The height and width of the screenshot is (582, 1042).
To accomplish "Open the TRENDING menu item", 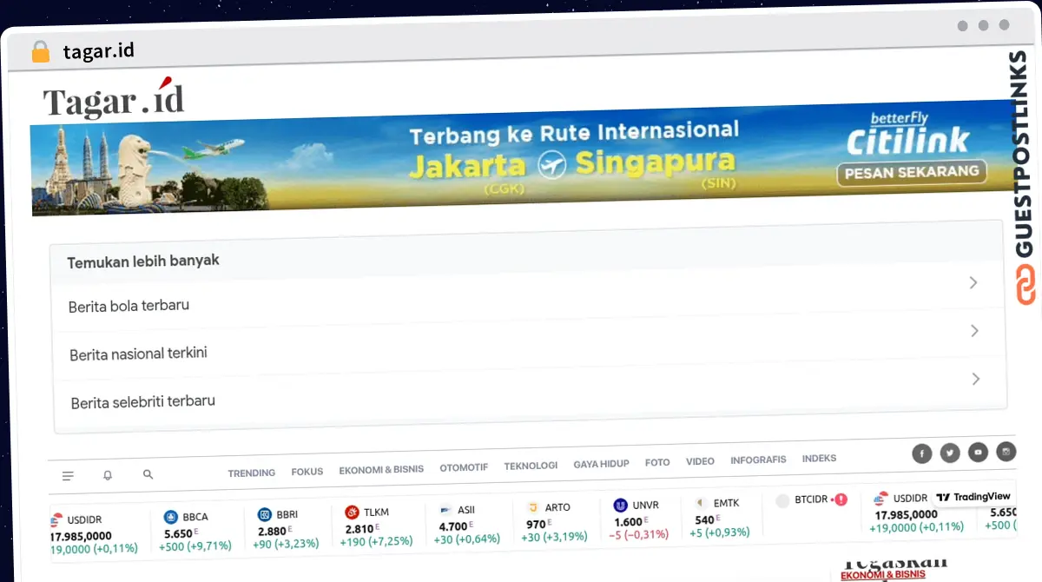I will [252, 473].
